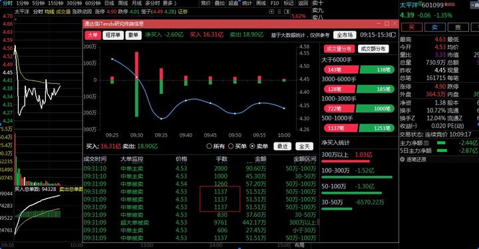
Task: Switch to 成交量分布 view
Action: coord(339,49)
